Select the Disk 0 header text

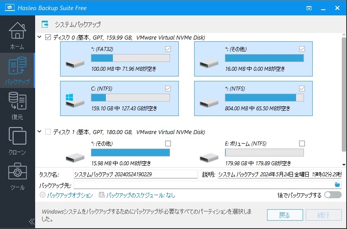129,37
